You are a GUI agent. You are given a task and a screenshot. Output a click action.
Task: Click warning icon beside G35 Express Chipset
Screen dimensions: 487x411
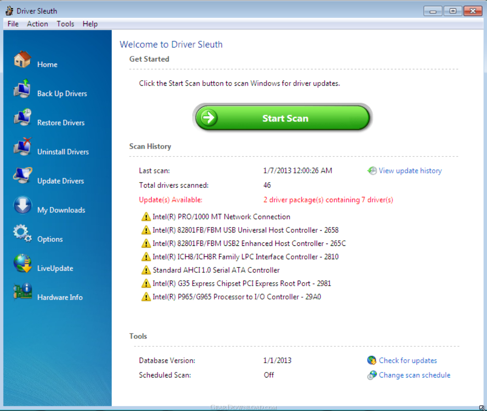[146, 283]
